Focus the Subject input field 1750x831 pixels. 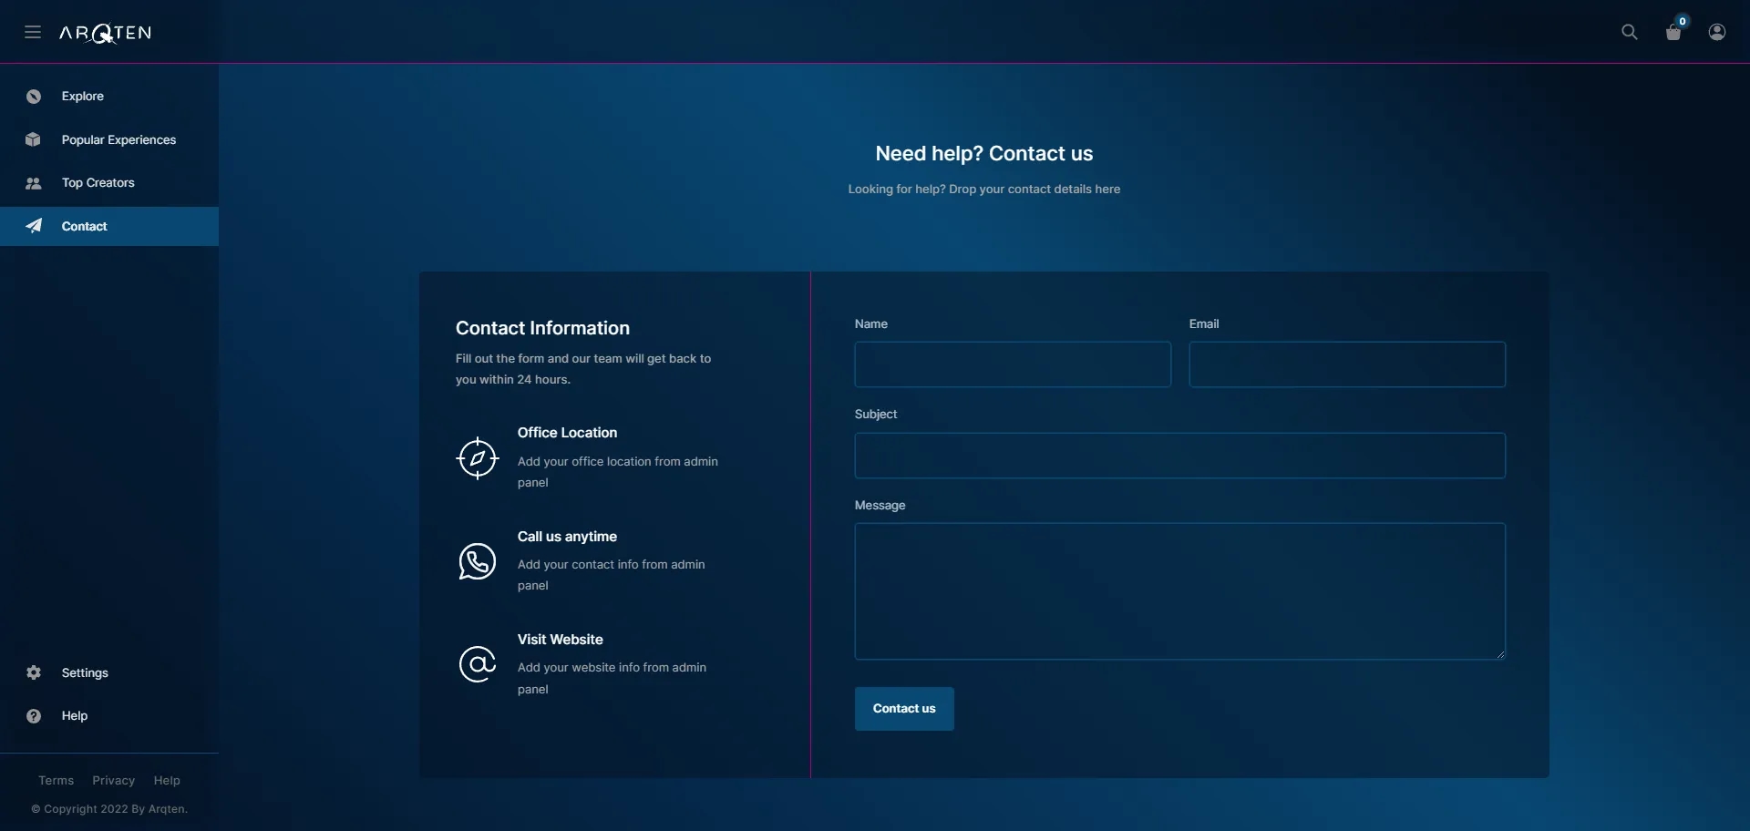click(x=1180, y=456)
